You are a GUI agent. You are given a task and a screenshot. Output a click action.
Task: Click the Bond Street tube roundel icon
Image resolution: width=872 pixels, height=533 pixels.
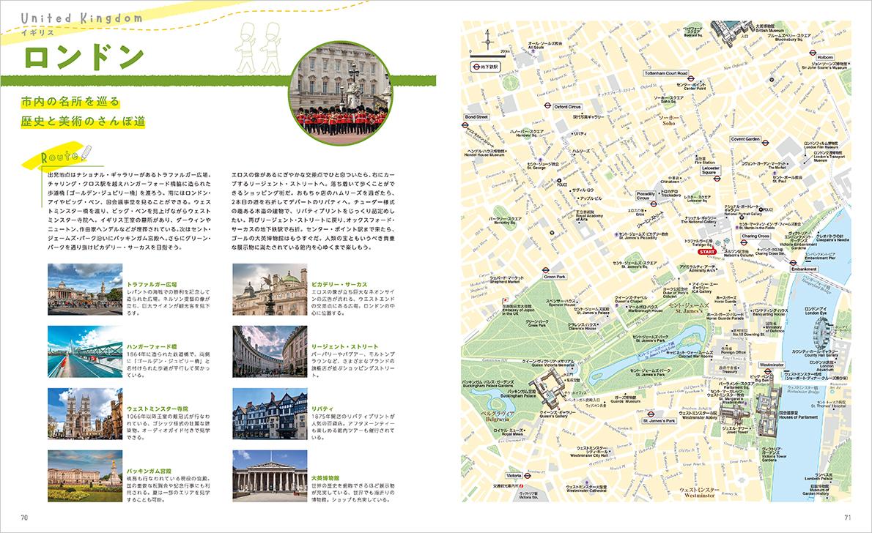pyautogui.click(x=465, y=124)
